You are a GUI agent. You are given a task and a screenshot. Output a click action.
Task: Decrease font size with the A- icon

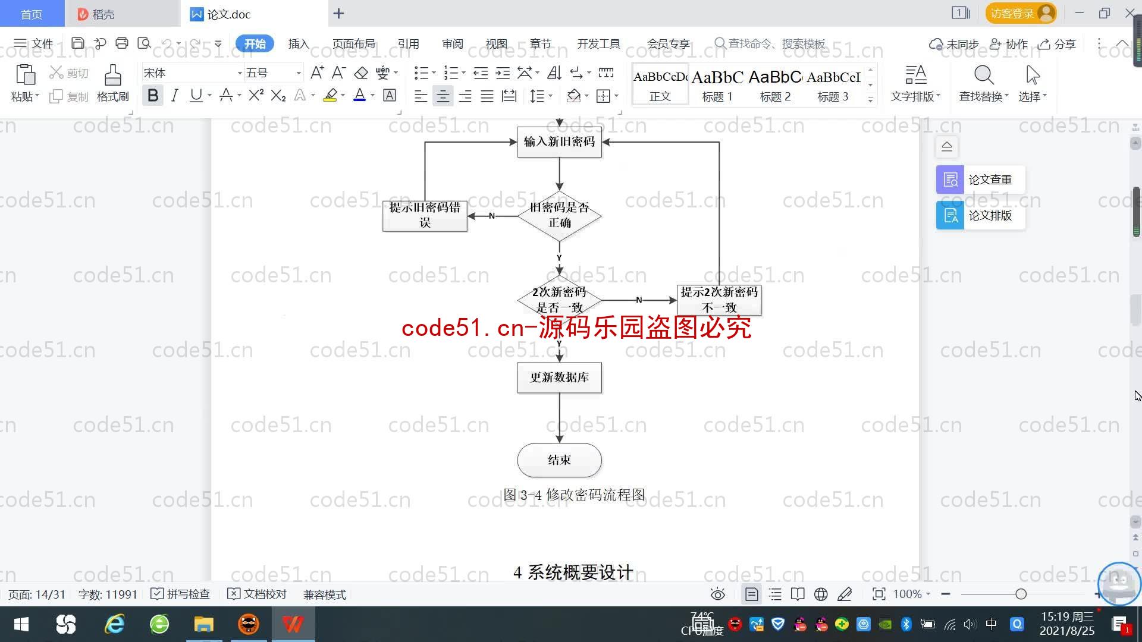tap(338, 73)
